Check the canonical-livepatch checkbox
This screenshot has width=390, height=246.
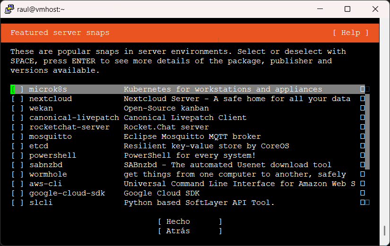tap(17, 118)
